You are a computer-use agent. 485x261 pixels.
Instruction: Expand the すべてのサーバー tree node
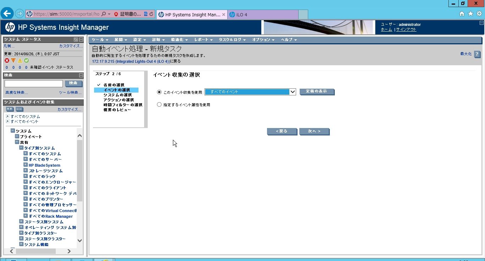26,159
